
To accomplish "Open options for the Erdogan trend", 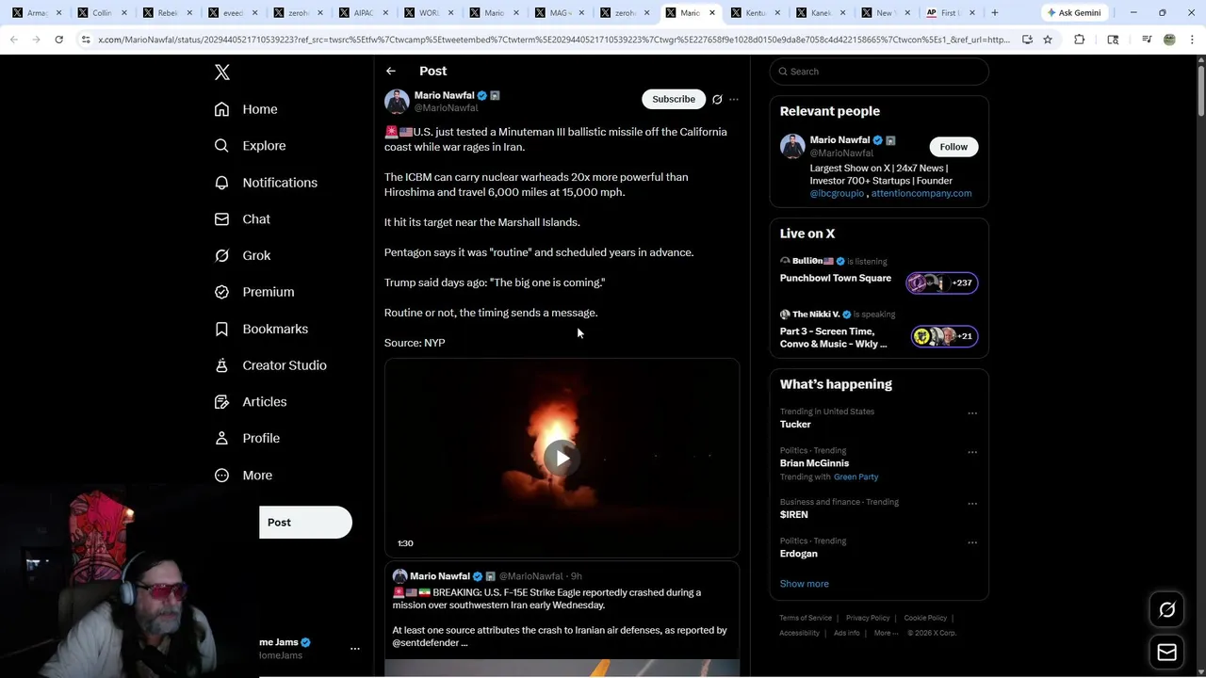I will click(x=972, y=542).
